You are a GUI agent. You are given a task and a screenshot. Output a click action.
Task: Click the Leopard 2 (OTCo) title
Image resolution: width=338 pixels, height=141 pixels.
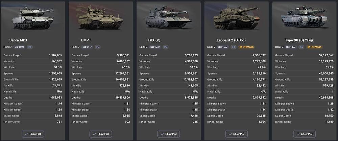click(x=231, y=40)
